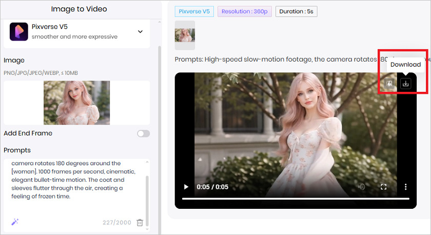Click the icon left of download button
Screen dimensions: 431x235
(x=389, y=83)
